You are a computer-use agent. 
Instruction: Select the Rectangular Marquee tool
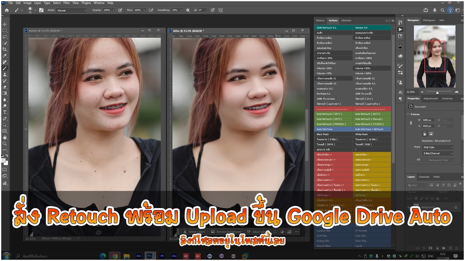[5, 30]
